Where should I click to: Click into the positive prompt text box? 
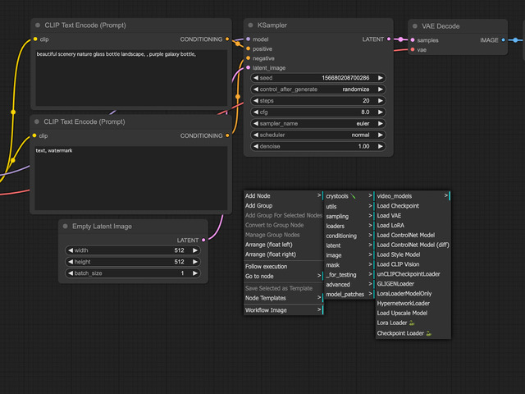click(131, 78)
